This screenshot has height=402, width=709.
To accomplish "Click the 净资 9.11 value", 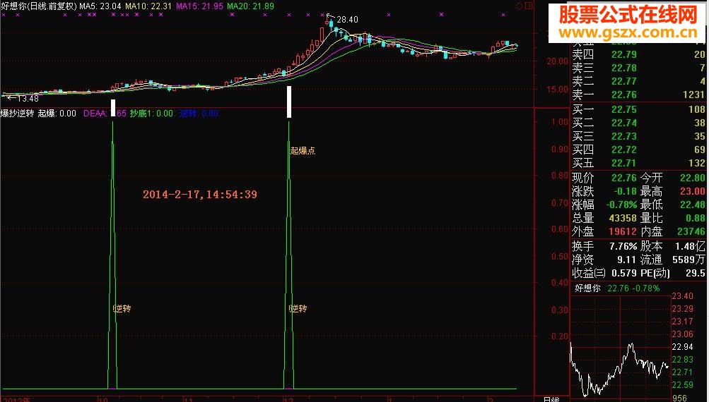I will tap(627, 260).
